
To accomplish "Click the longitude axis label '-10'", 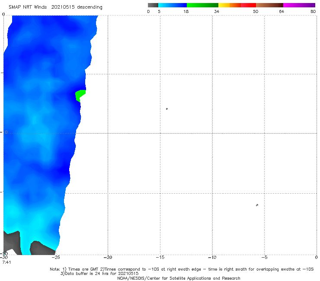I will pos(212,257).
